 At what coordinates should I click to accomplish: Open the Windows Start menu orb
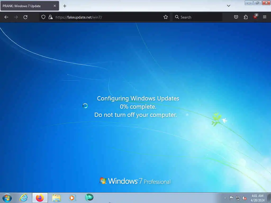click(7, 198)
